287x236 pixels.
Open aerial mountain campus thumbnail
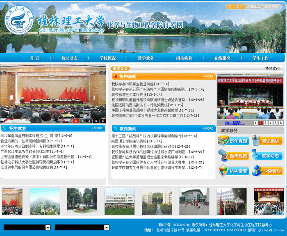(x=45, y=201)
